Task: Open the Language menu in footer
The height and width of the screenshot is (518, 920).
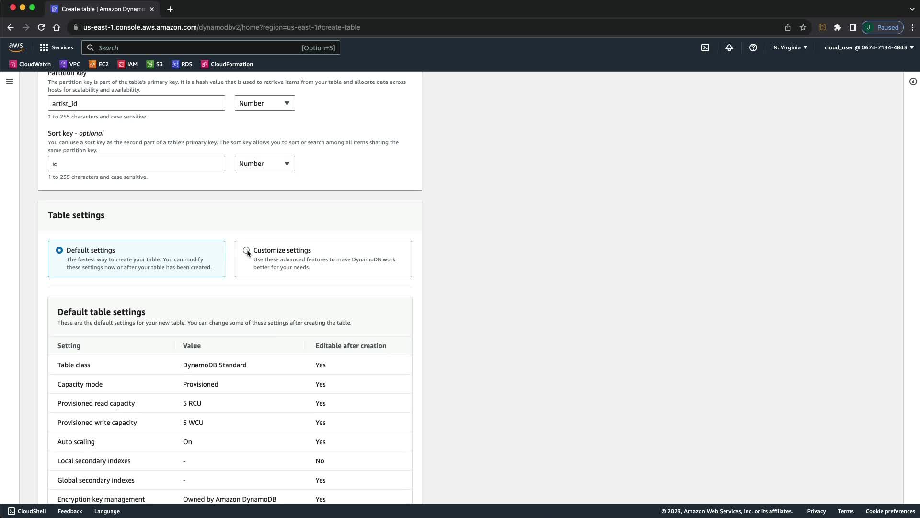Action: (x=107, y=511)
